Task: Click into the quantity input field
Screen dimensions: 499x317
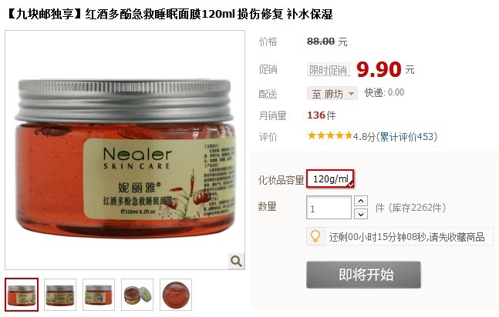Action: pos(329,208)
